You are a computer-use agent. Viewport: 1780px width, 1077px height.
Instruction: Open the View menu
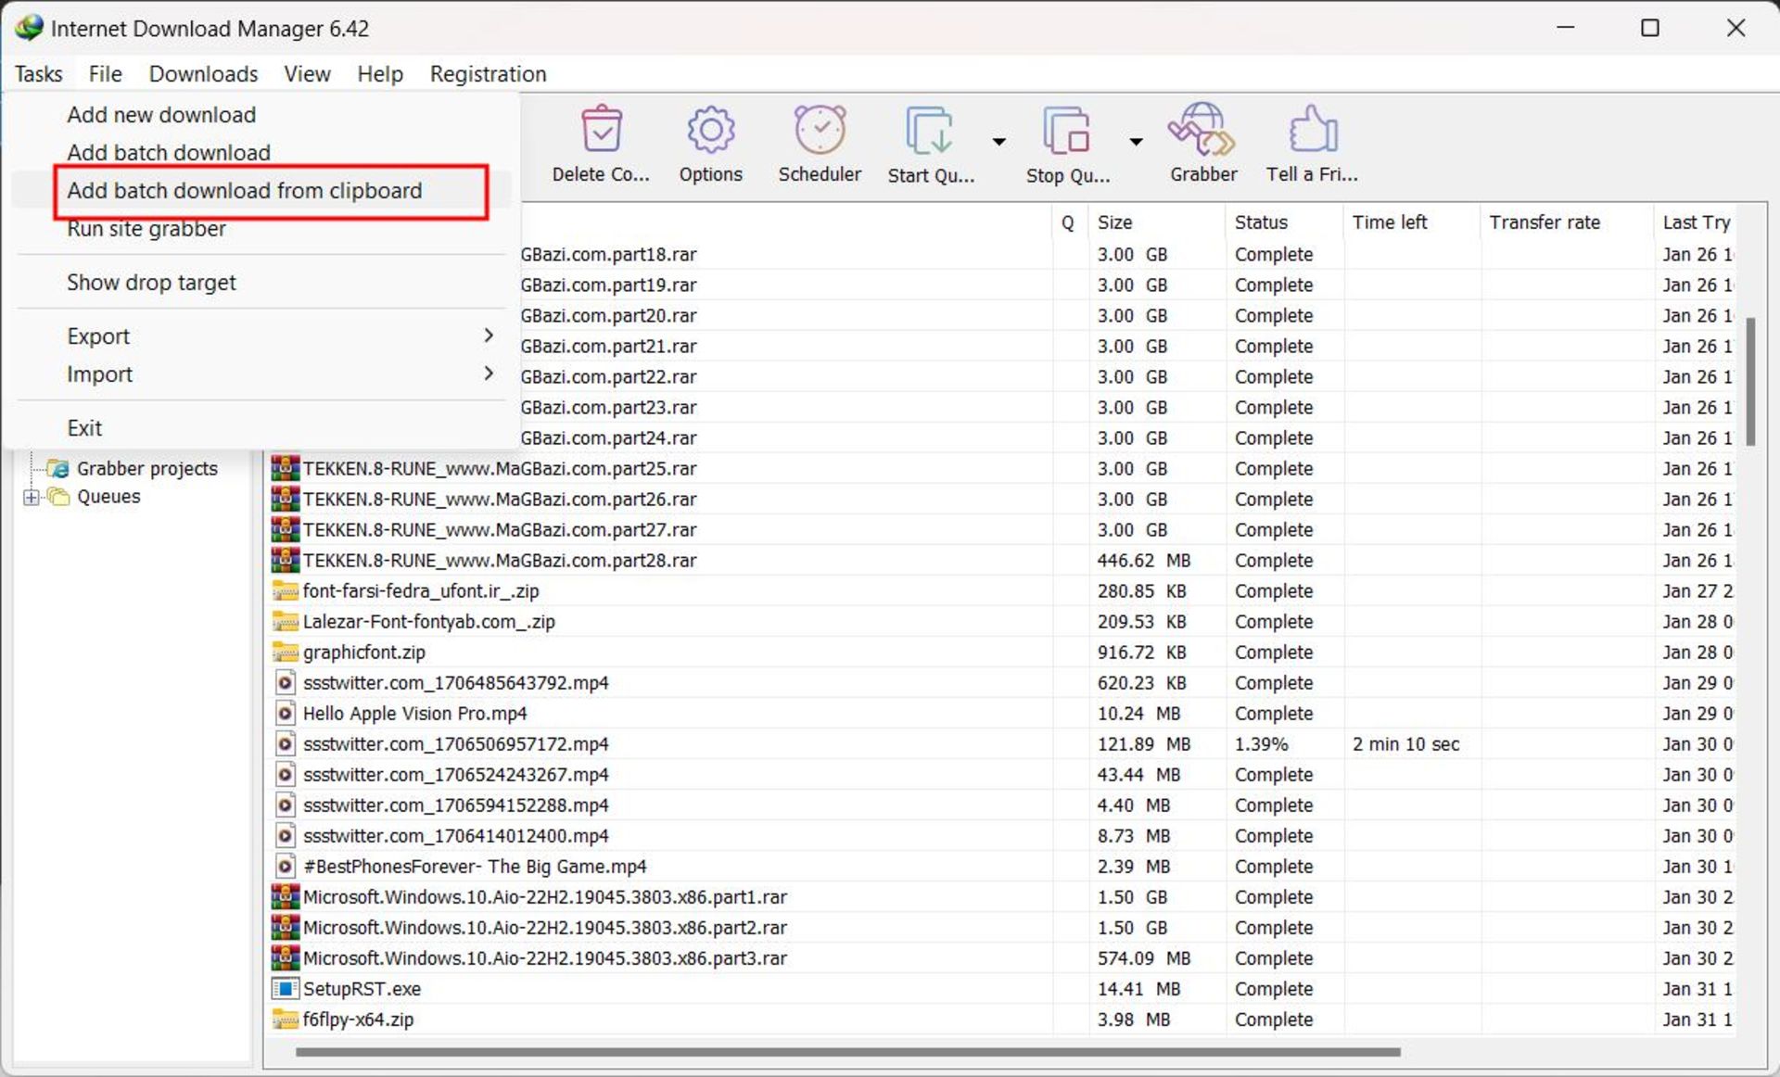coord(308,73)
